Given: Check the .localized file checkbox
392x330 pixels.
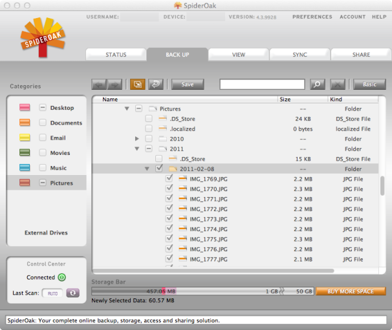Looking at the screenshot, I should tap(149, 129).
